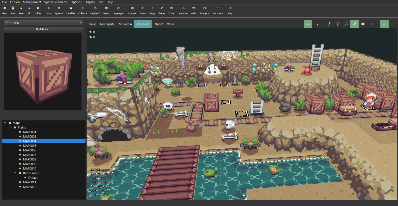Switch to the View tab
The width and height of the screenshot is (398, 206).
tap(170, 24)
